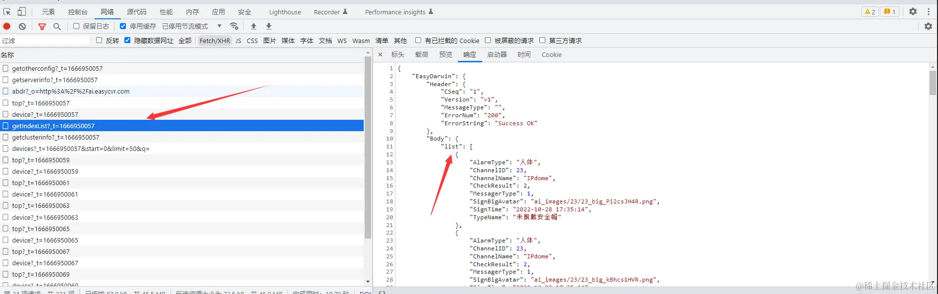Enable 第三方请求 checkbox
938x294 pixels.
(x=542, y=41)
